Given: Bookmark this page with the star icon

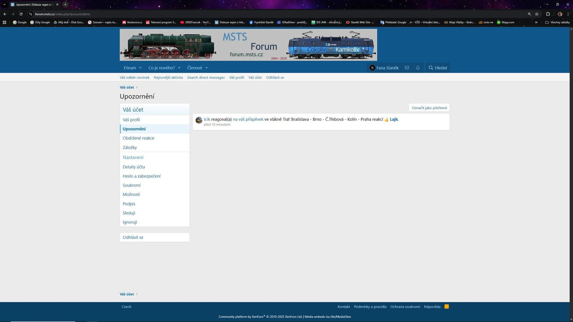Looking at the screenshot, I should pos(537,14).
